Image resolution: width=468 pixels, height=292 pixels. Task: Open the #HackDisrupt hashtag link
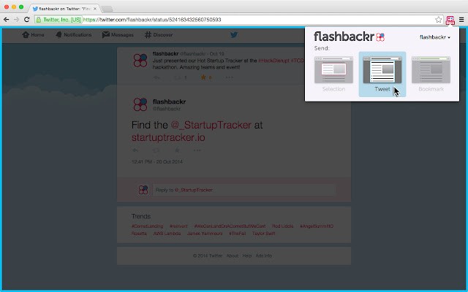(273, 61)
